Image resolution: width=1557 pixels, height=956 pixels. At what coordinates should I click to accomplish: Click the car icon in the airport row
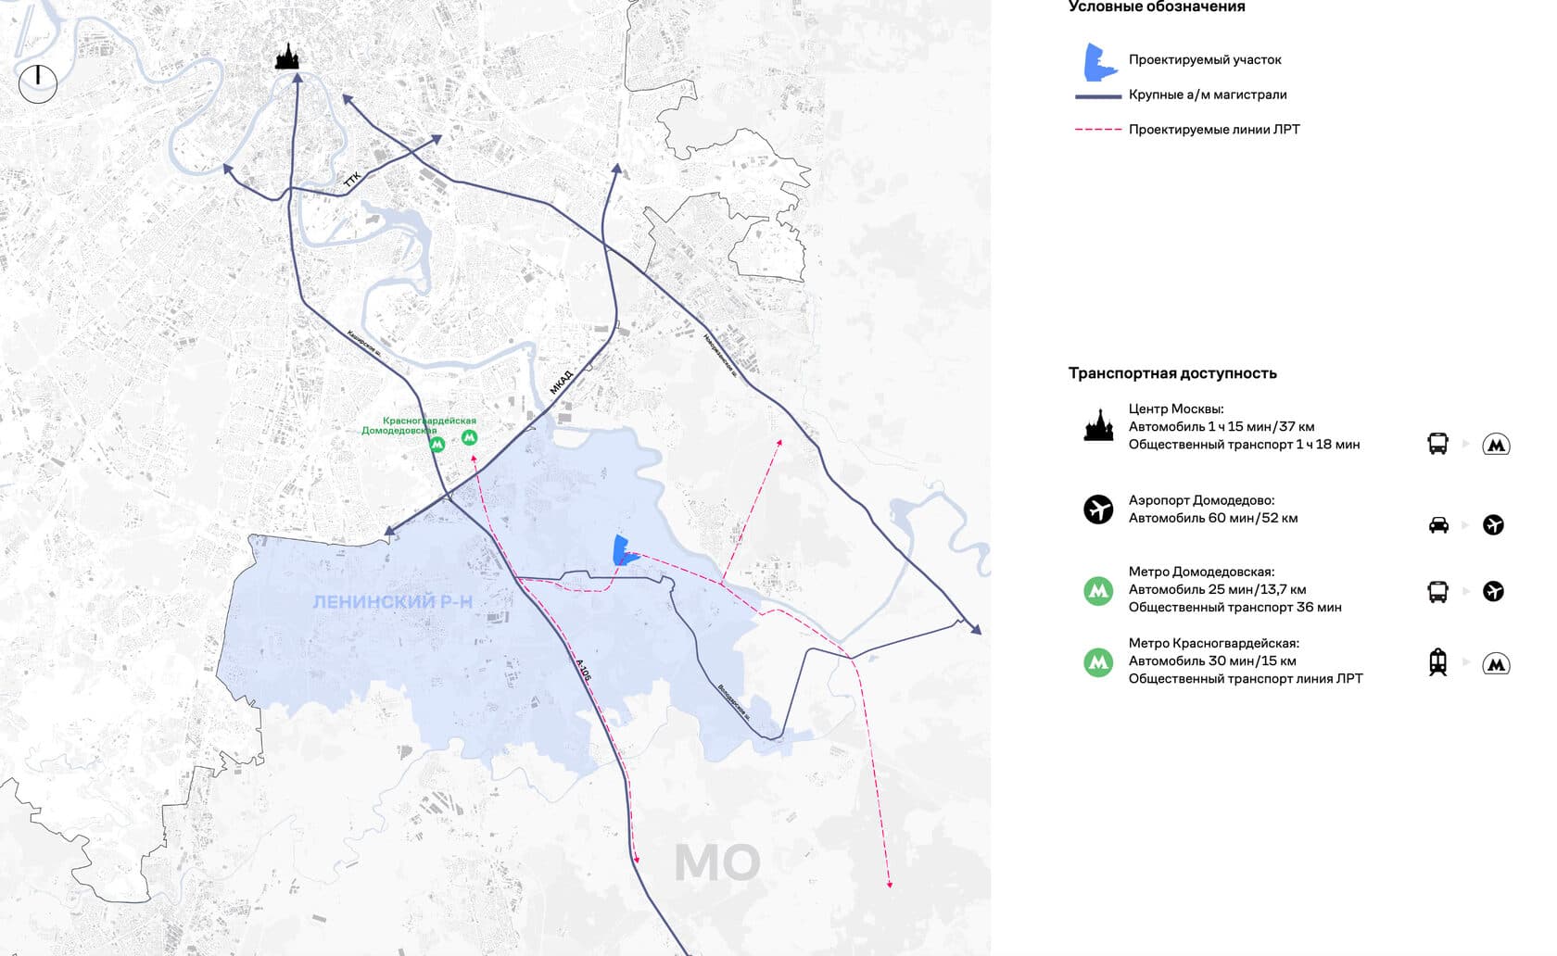click(1438, 525)
